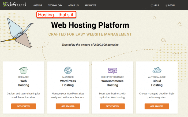188x117 pixels.
Task: Open the About Us menu
Action: point(73,5)
